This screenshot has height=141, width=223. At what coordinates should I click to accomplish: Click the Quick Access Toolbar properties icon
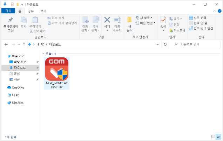click(x=12, y=5)
